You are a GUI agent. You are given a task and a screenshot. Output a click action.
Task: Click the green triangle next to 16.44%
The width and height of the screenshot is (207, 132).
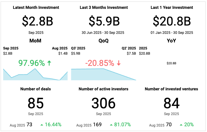coord(42,125)
